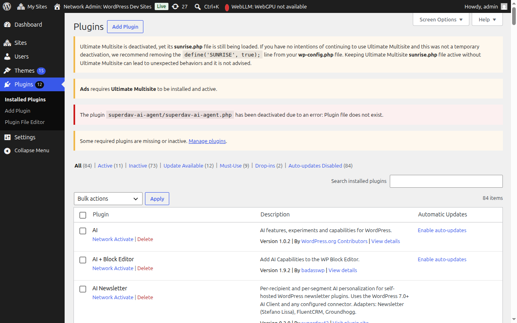Click the red WebLLM status indicator
Image resolution: width=517 pixels, height=323 pixels.
tap(227, 7)
